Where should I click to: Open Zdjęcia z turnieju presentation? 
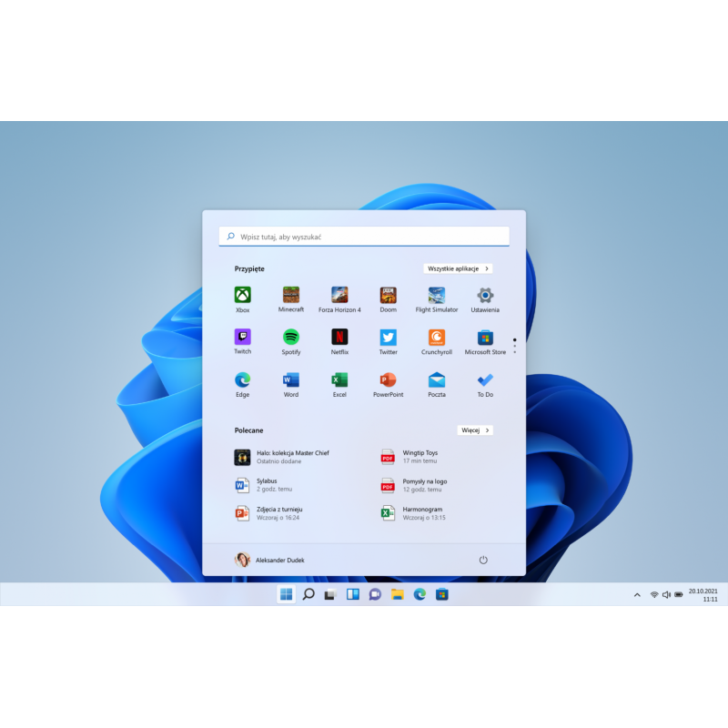(x=268, y=513)
